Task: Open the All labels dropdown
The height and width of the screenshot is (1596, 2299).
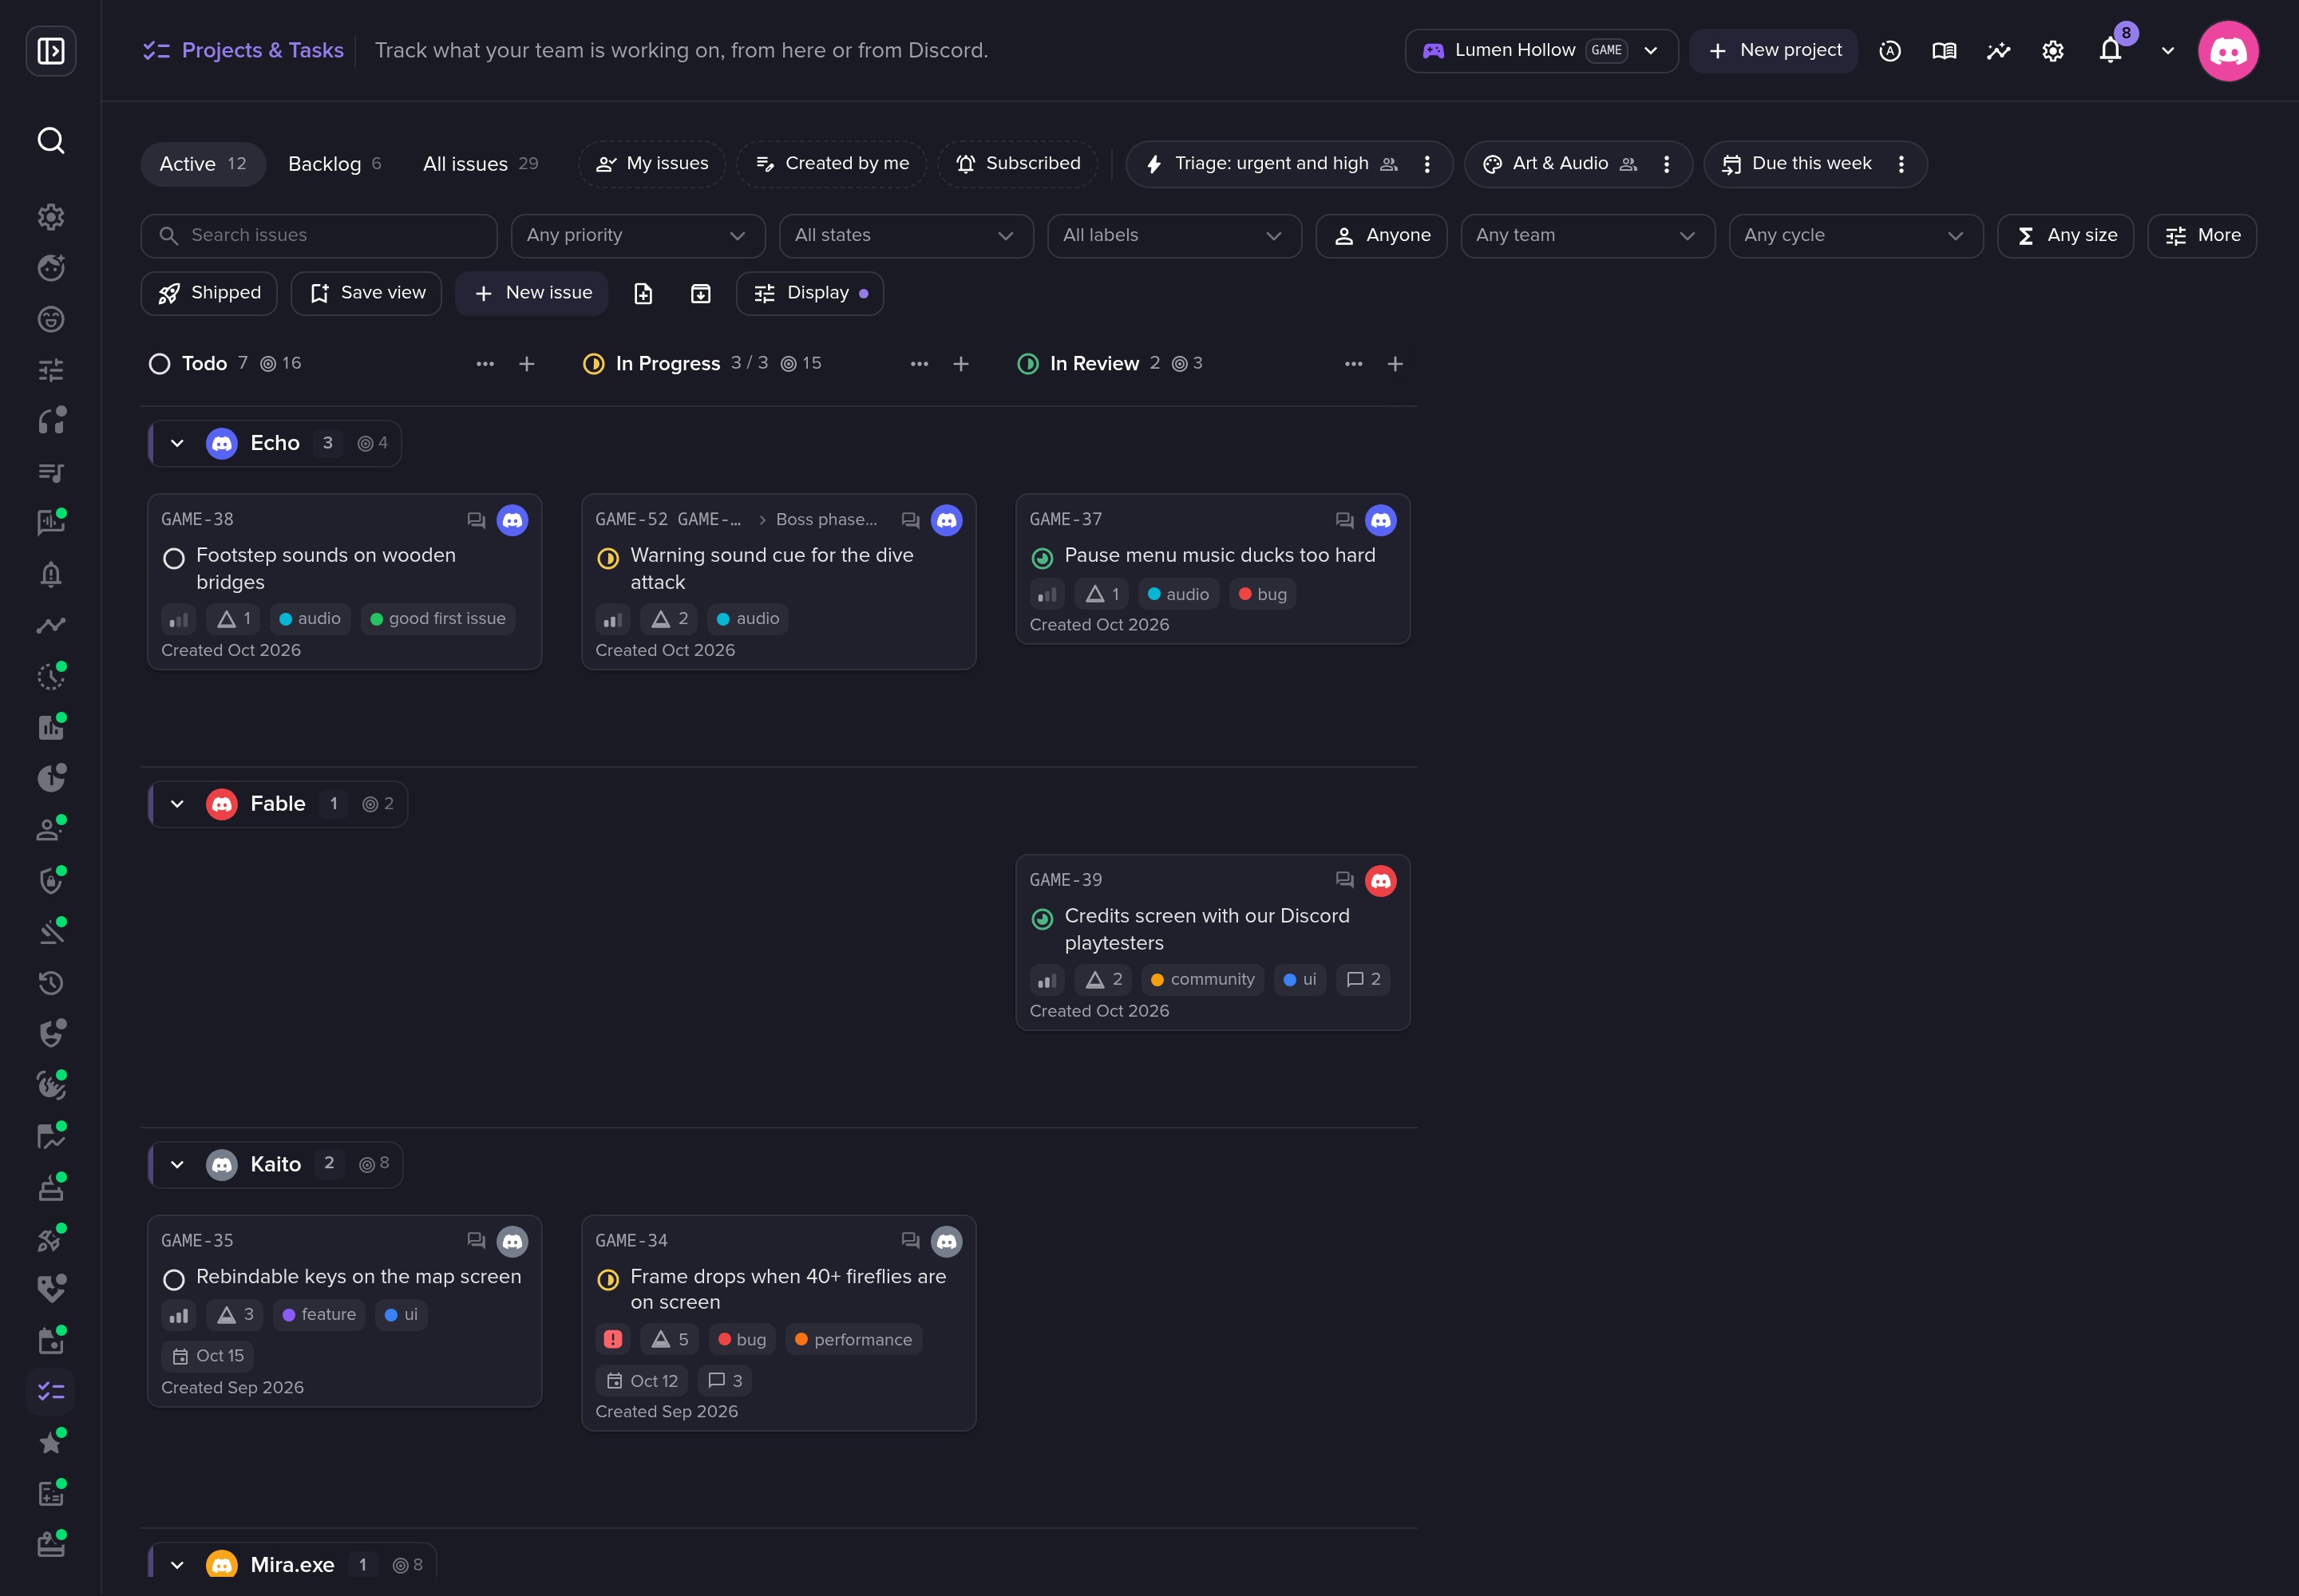Action: 1174,236
